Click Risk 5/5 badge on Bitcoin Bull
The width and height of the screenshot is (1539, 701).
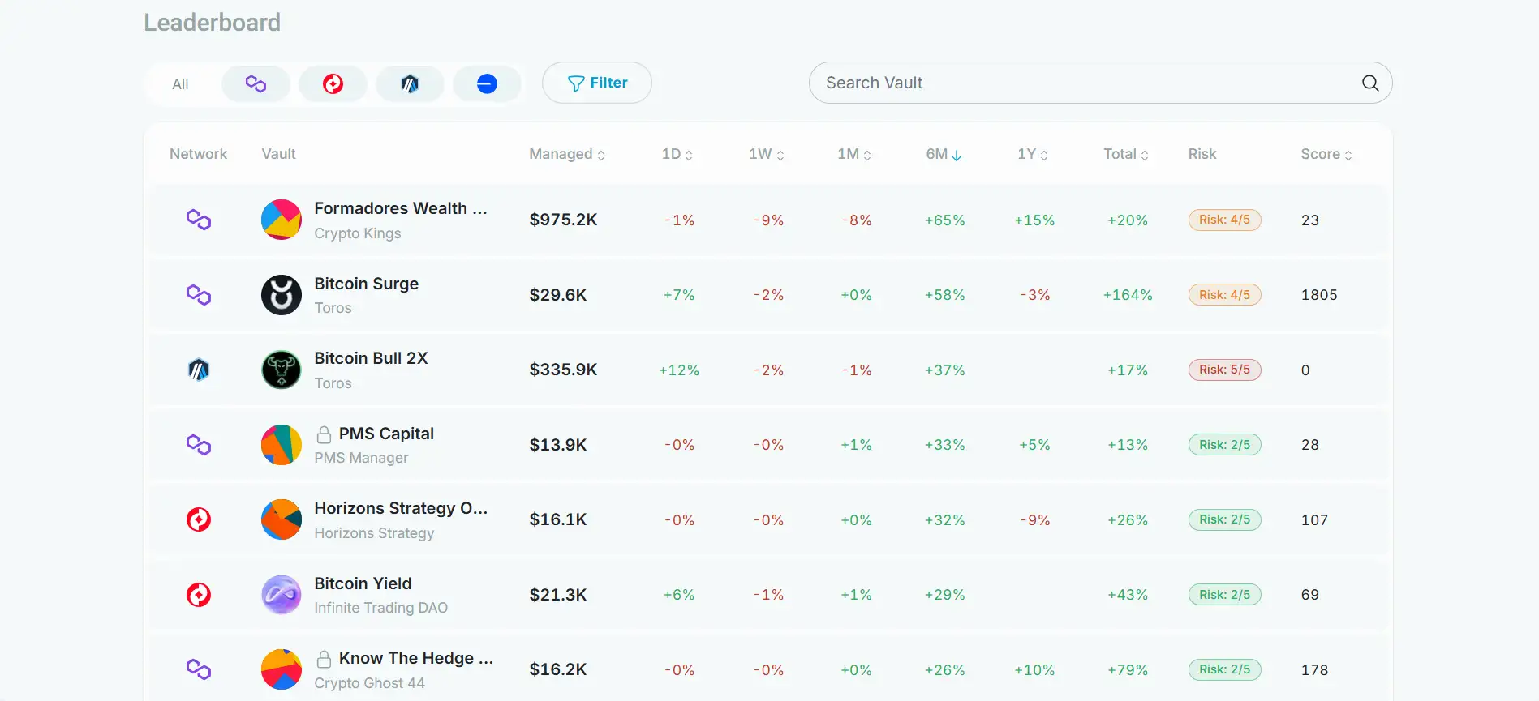click(x=1224, y=370)
